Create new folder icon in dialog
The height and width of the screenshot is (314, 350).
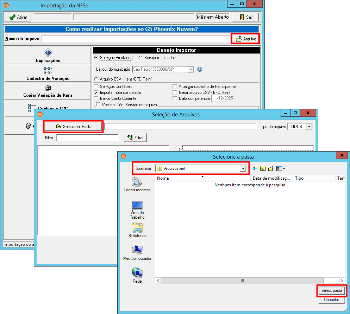[271, 168]
